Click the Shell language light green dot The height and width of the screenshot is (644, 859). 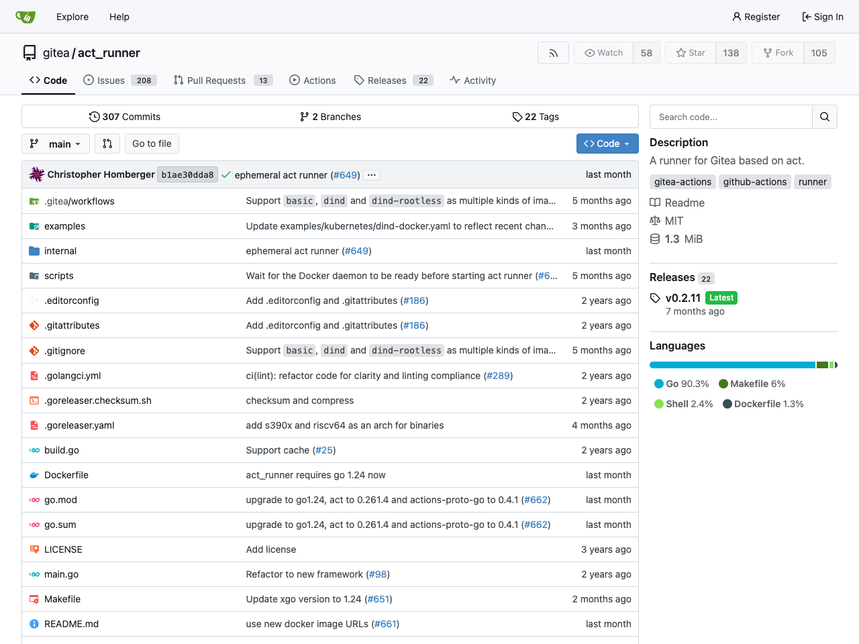pyautogui.click(x=659, y=404)
